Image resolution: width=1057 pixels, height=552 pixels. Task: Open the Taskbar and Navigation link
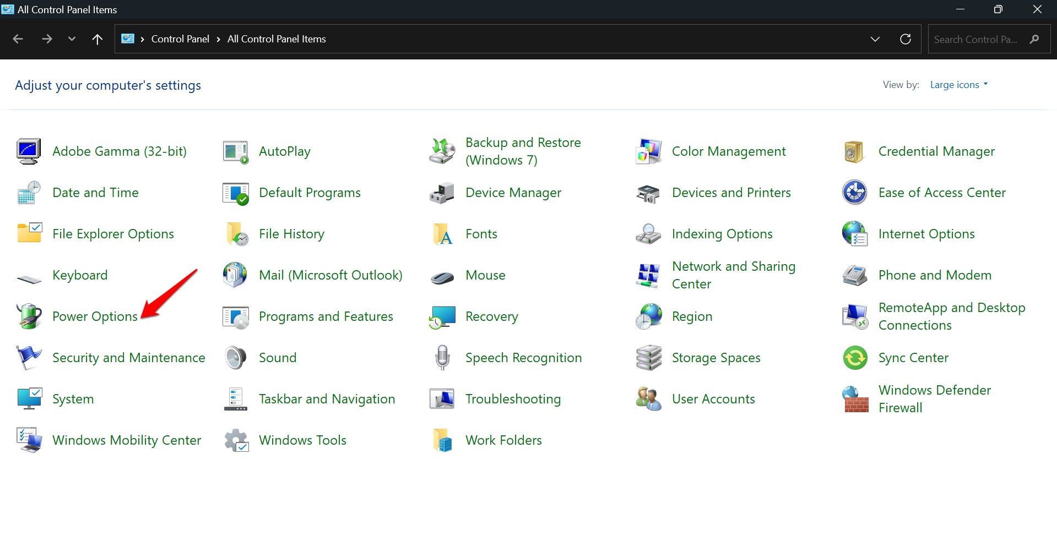coord(327,399)
